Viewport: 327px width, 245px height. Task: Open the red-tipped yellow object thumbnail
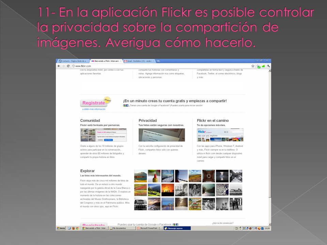click(x=154, y=176)
